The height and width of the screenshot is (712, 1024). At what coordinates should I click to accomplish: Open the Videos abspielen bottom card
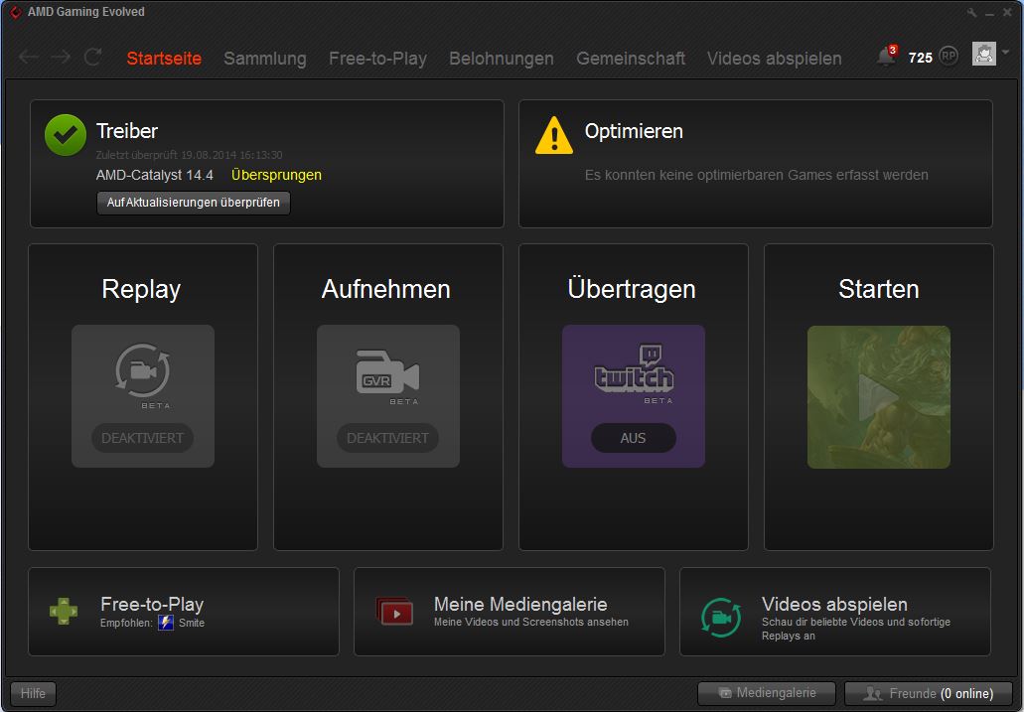[835, 612]
